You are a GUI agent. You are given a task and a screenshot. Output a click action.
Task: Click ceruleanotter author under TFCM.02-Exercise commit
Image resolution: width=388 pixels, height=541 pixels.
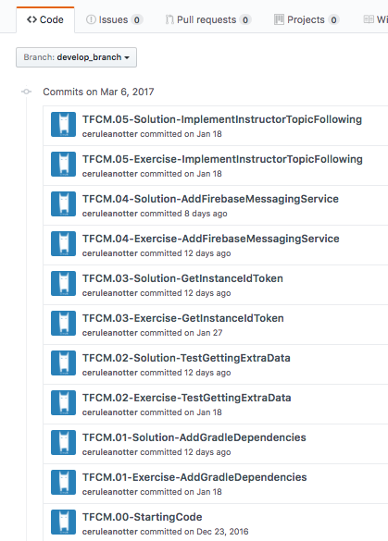point(110,412)
